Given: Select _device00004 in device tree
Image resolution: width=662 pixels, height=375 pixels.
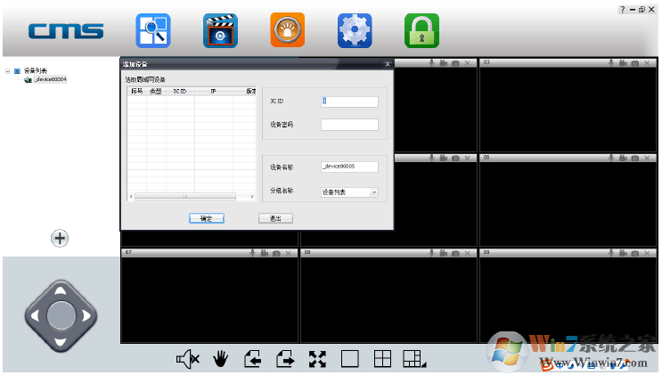Looking at the screenshot, I should [50, 79].
